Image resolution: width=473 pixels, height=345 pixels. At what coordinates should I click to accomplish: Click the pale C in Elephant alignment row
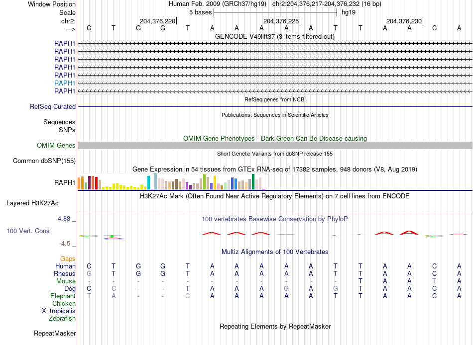click(x=188, y=296)
